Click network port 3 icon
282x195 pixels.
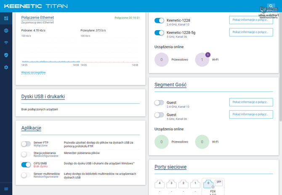click(x=171, y=184)
